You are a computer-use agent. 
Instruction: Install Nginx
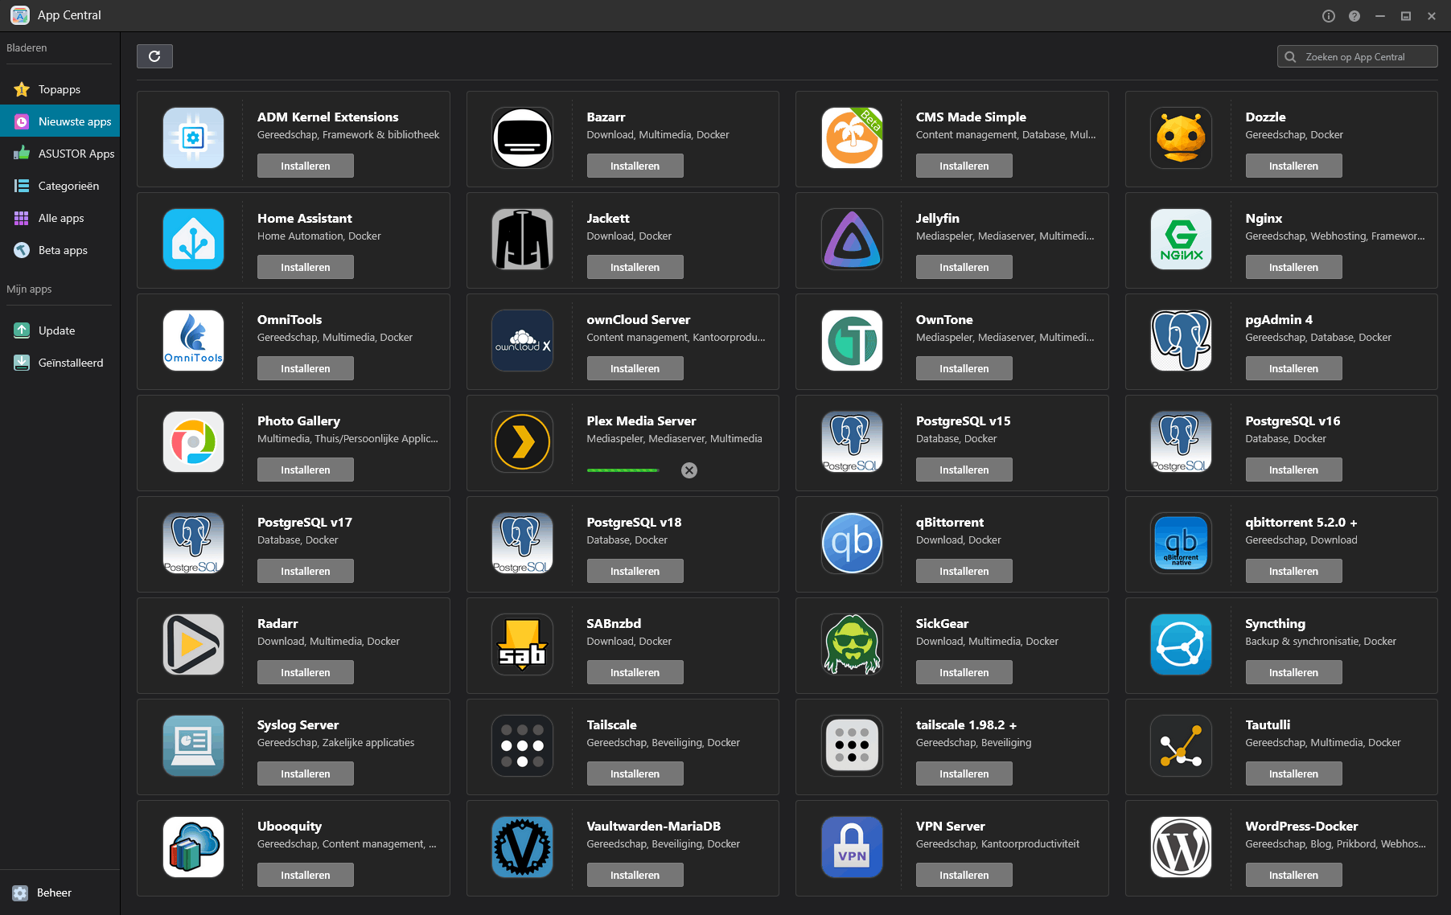(1293, 267)
